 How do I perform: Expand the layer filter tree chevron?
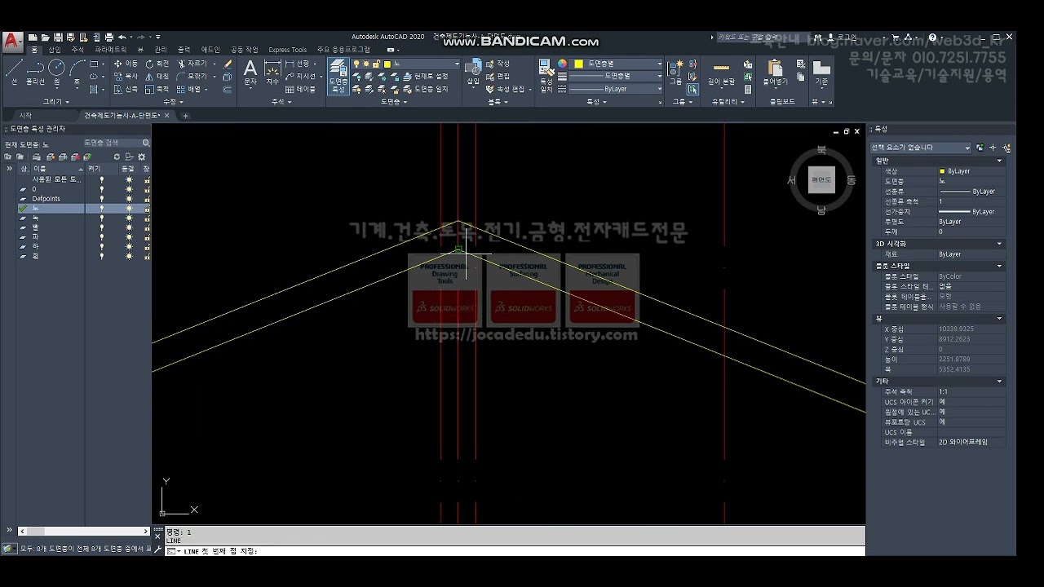9,169
